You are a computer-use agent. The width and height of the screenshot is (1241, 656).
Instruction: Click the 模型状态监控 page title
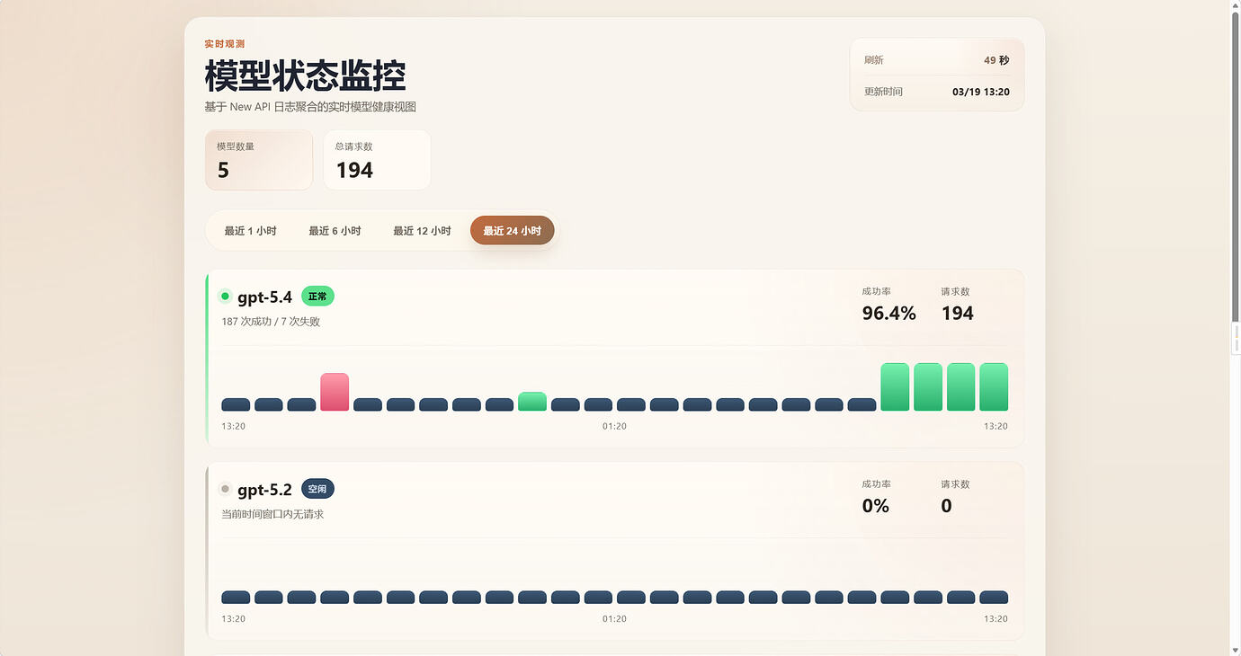[305, 75]
